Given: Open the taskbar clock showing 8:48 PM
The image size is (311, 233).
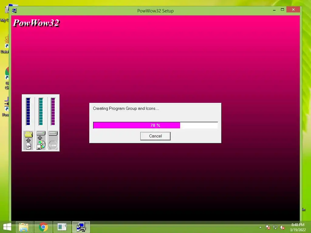Looking at the screenshot, I should (298, 227).
